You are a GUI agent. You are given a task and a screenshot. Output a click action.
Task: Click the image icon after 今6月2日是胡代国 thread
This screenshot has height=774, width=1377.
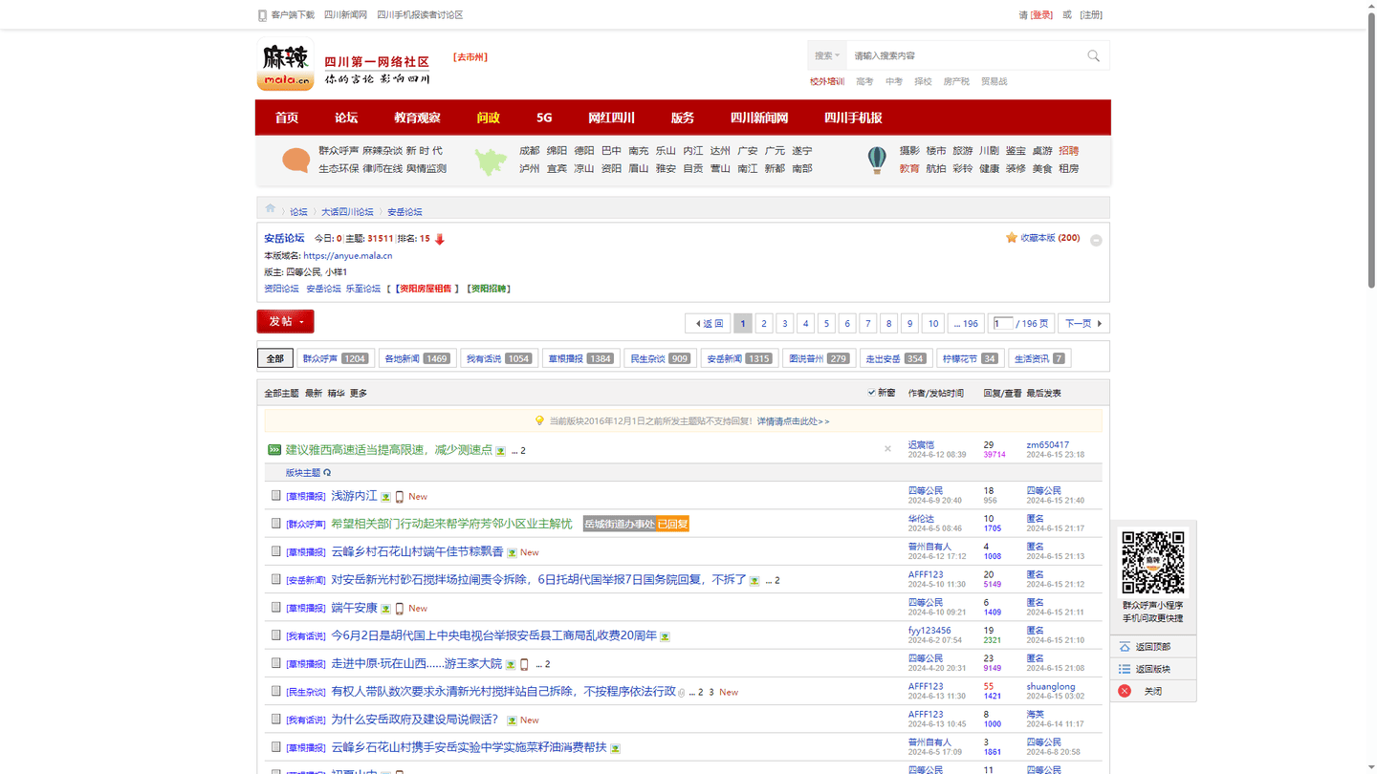pos(665,636)
